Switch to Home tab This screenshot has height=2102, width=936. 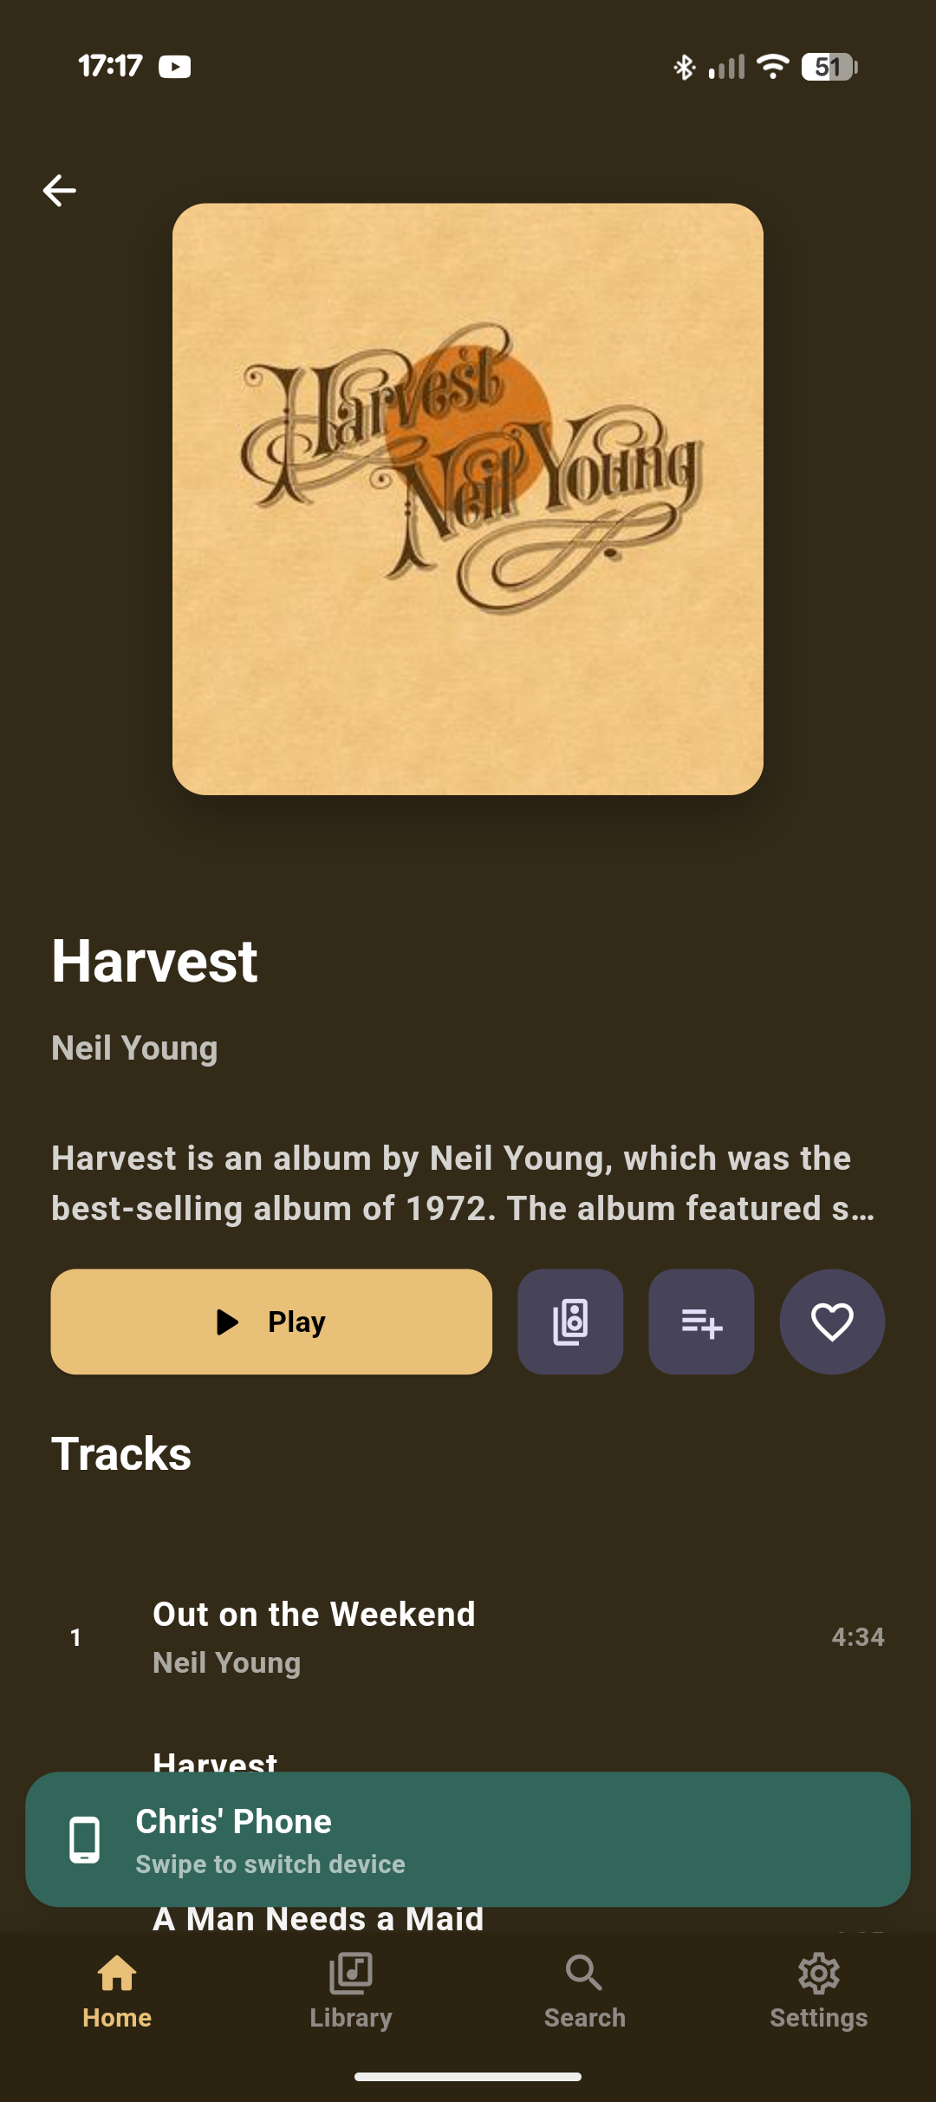pos(117,1990)
